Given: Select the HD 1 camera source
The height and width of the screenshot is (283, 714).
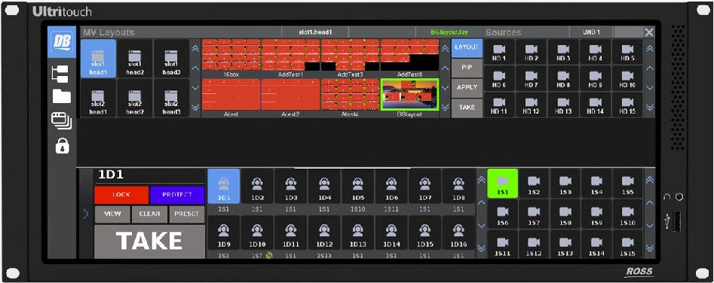Looking at the screenshot, I should click(499, 52).
